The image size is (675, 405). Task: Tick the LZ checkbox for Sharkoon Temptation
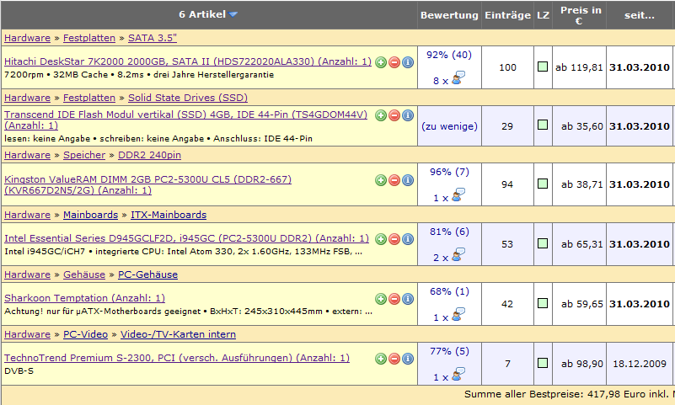click(x=543, y=303)
